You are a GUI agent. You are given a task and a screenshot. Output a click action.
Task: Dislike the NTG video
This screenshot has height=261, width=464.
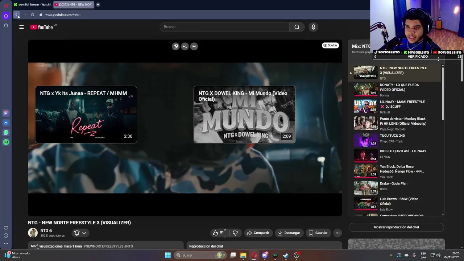tap(235, 233)
